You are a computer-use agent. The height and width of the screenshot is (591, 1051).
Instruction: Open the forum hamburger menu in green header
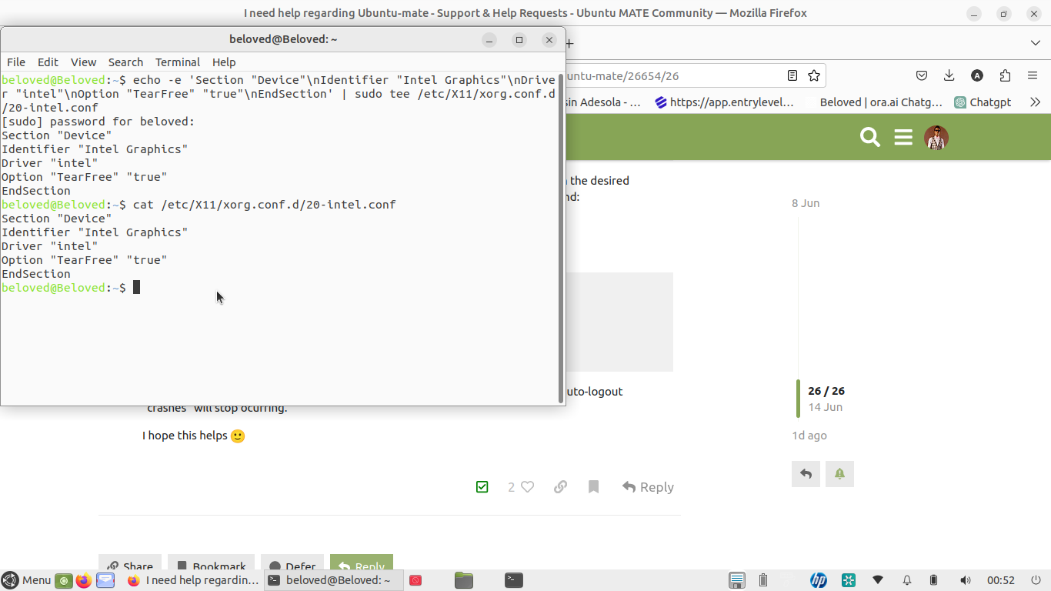903,138
